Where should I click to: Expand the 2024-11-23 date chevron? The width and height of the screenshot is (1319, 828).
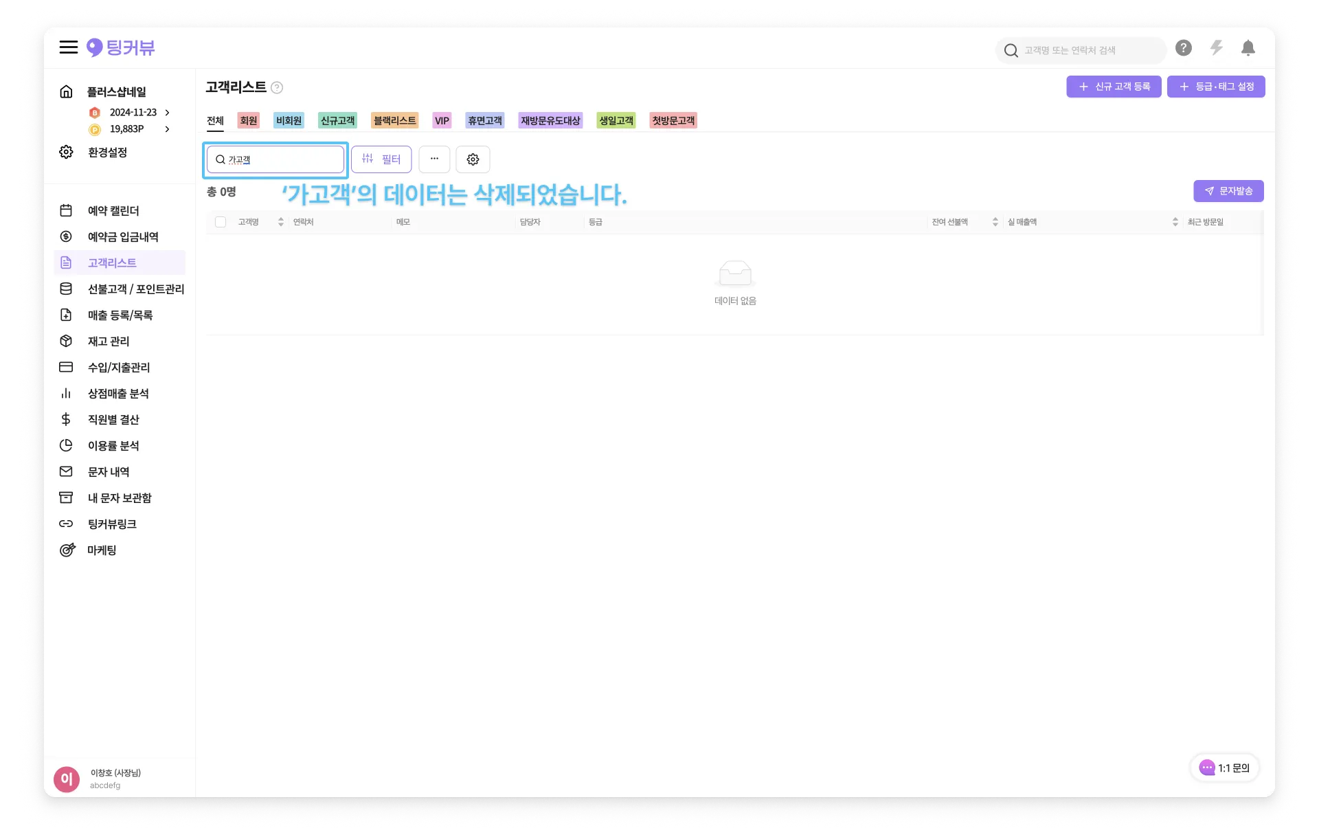click(167, 113)
